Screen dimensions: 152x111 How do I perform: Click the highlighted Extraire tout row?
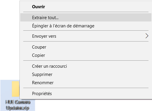(x=86, y=17)
